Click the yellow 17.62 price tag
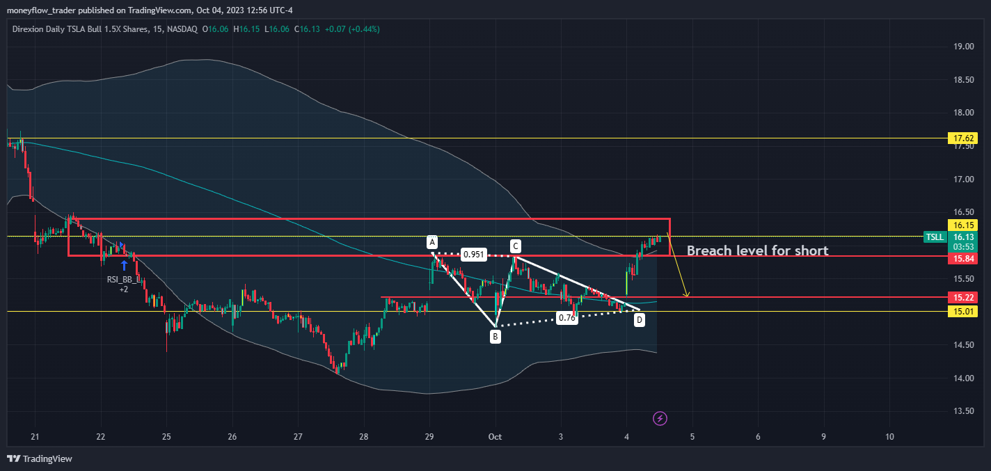Viewport: 991px width, 471px height. [962, 138]
